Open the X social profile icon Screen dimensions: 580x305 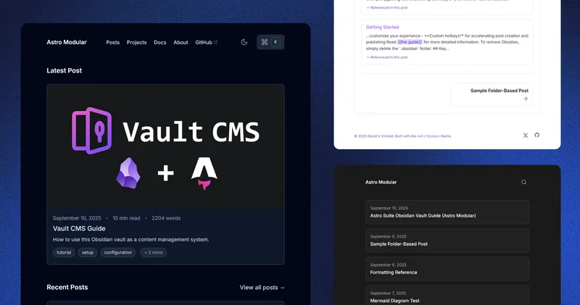click(x=526, y=135)
